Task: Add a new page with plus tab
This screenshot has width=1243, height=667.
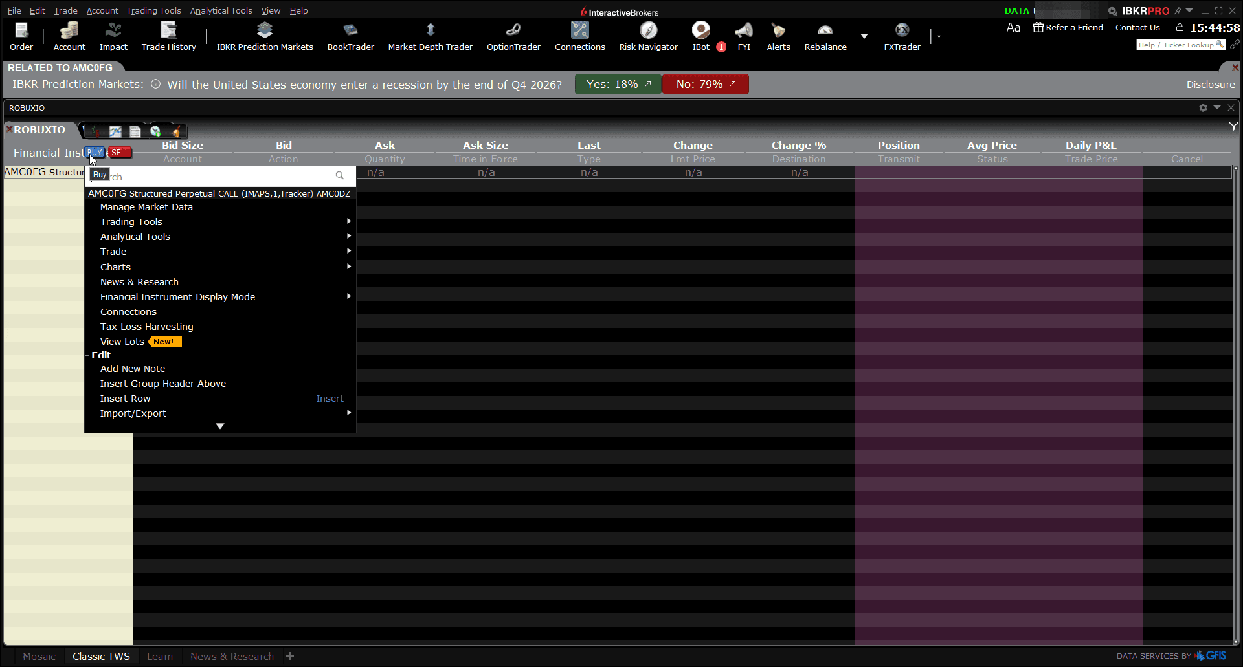Action: tap(290, 656)
